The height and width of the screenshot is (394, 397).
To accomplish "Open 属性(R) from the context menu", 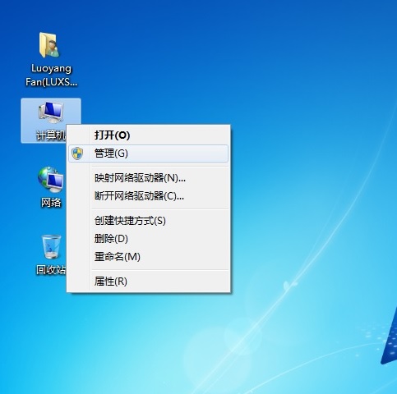I will click(x=148, y=282).
